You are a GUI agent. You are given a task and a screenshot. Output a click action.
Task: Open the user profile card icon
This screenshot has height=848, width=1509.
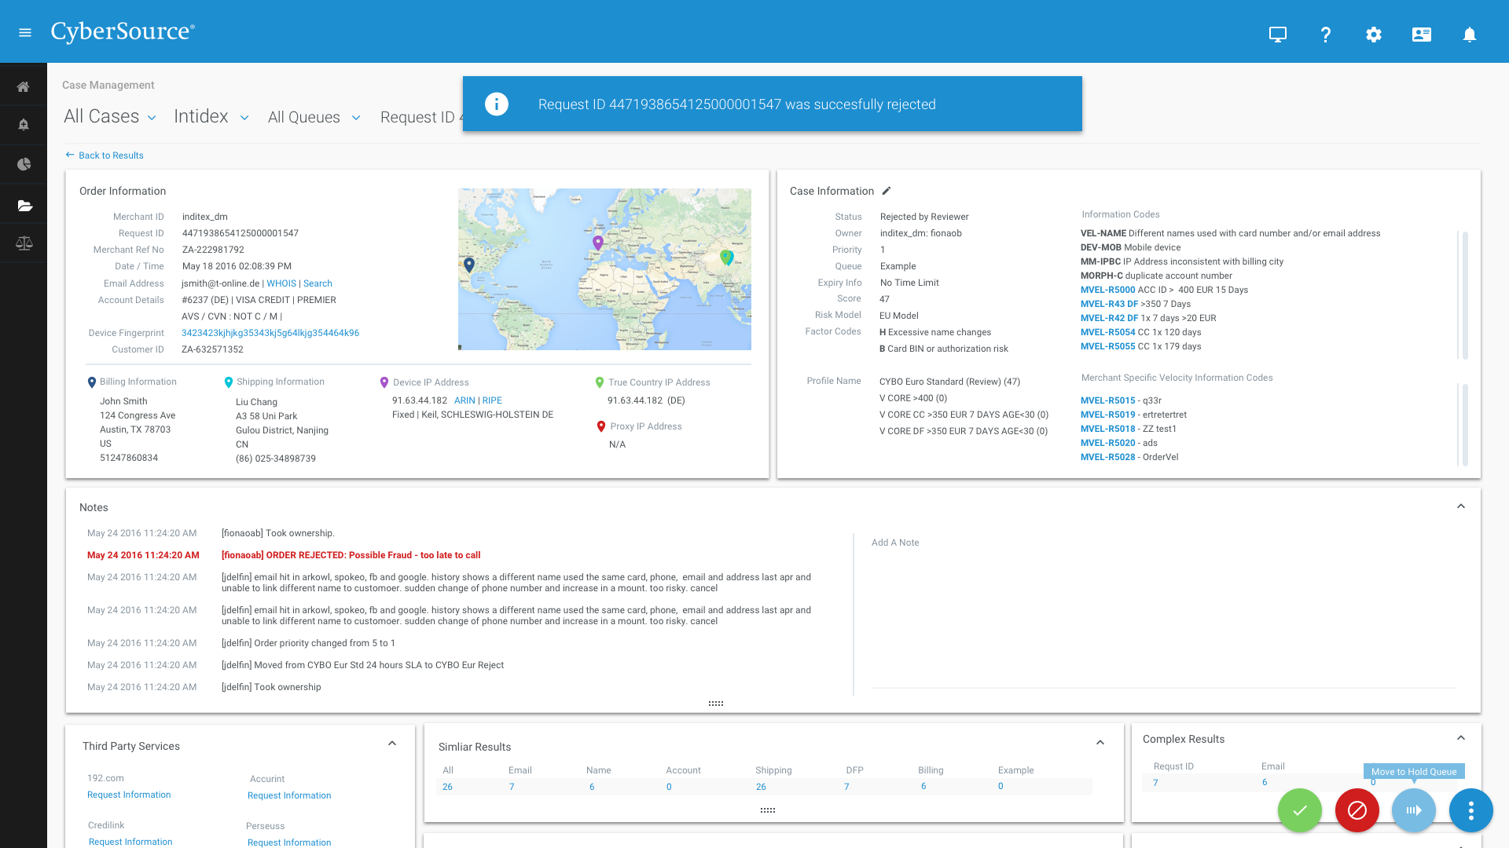point(1422,35)
